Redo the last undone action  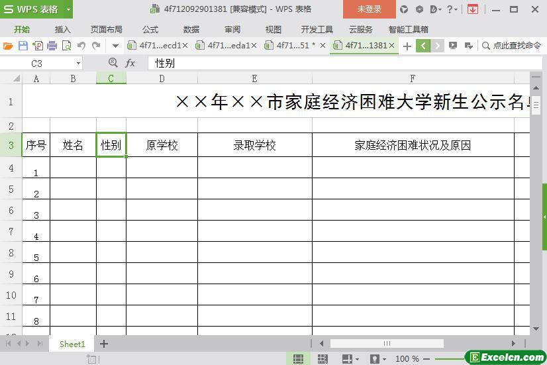coord(96,46)
